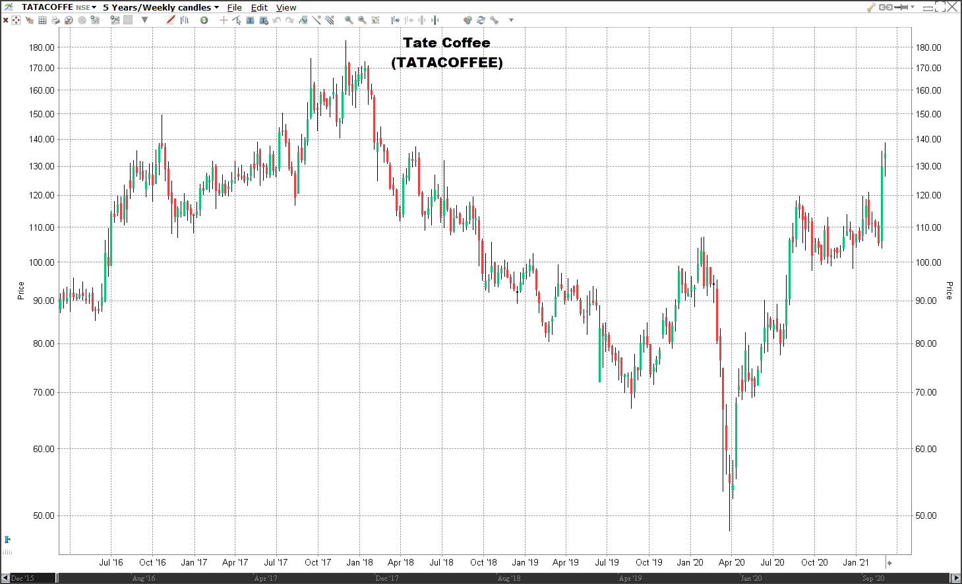This screenshot has width=962, height=584.
Task: Click the Jan '18 date axis label
Action: pos(359,562)
